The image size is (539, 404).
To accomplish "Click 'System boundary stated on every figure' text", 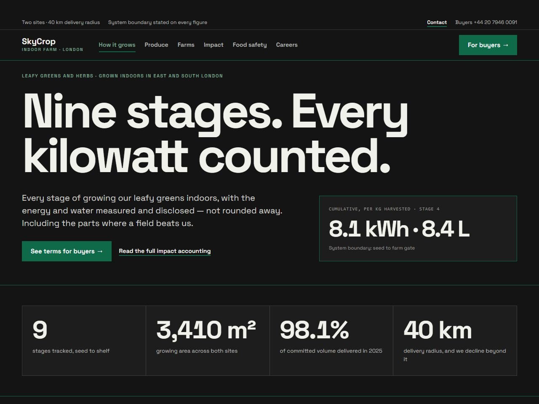I will coord(157,22).
